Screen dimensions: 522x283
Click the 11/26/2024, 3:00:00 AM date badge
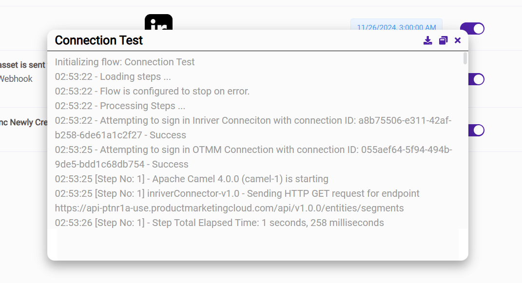point(396,25)
